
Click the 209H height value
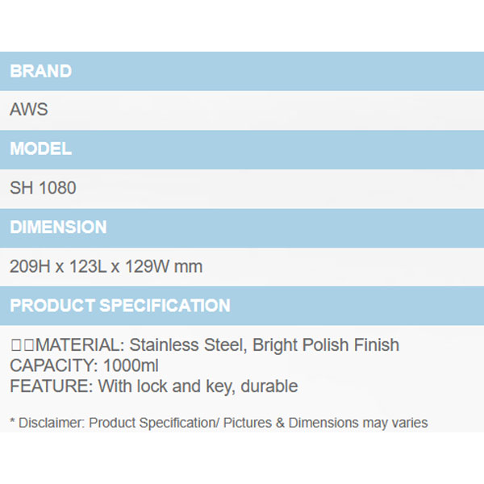point(30,267)
